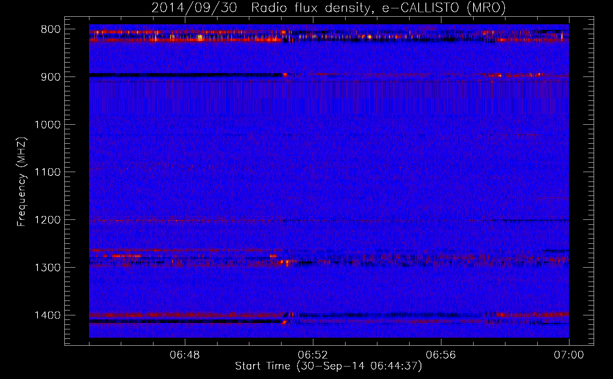The width and height of the screenshot is (613, 379).
Task: Click the 06:56 time tick label
Action: click(x=441, y=355)
